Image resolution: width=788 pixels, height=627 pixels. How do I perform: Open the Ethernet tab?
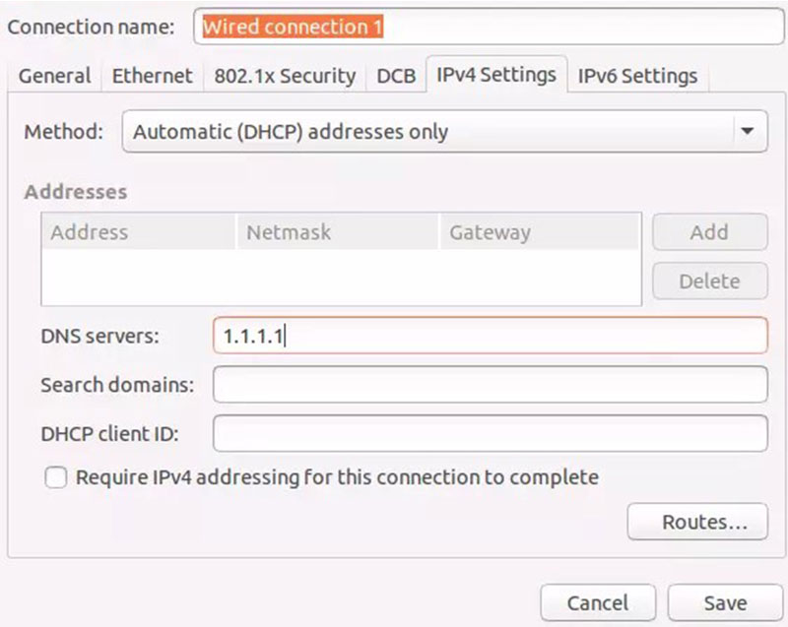[152, 76]
